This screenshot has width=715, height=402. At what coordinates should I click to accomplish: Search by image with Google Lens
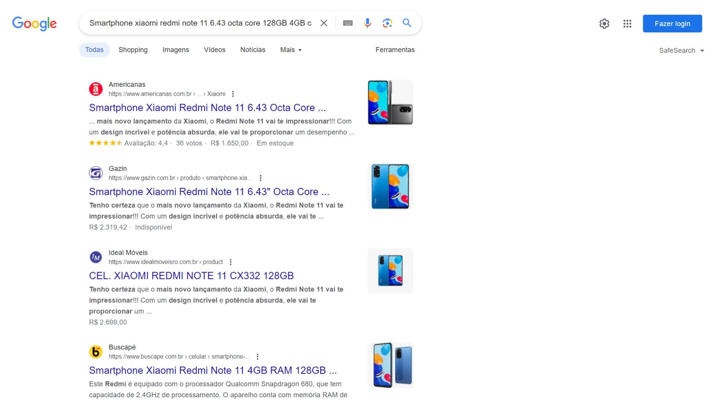click(387, 23)
